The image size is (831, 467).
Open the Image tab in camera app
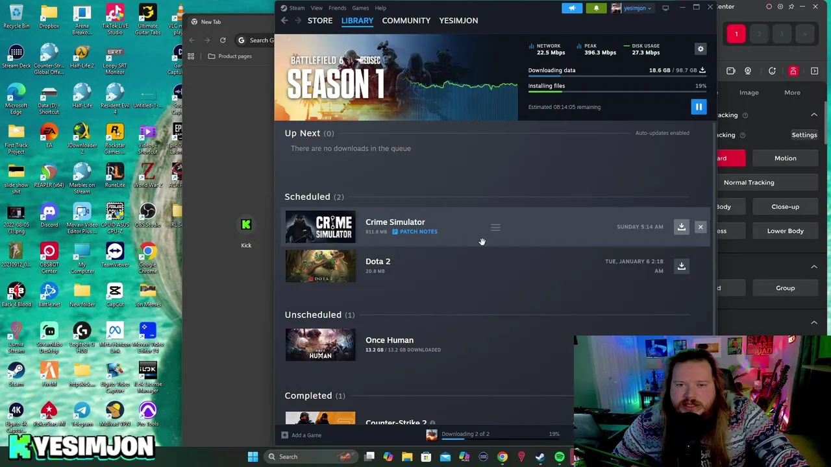pyautogui.click(x=749, y=93)
